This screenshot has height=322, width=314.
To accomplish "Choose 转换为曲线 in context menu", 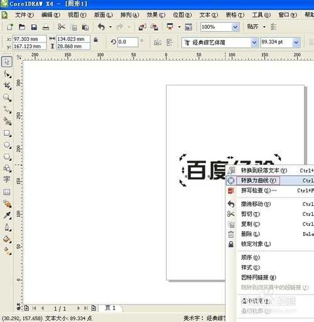I will pyautogui.click(x=270, y=180).
